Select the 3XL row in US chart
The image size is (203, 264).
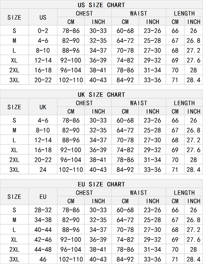[x=101, y=80]
